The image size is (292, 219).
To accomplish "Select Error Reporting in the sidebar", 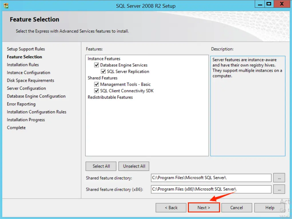I will (21, 104).
